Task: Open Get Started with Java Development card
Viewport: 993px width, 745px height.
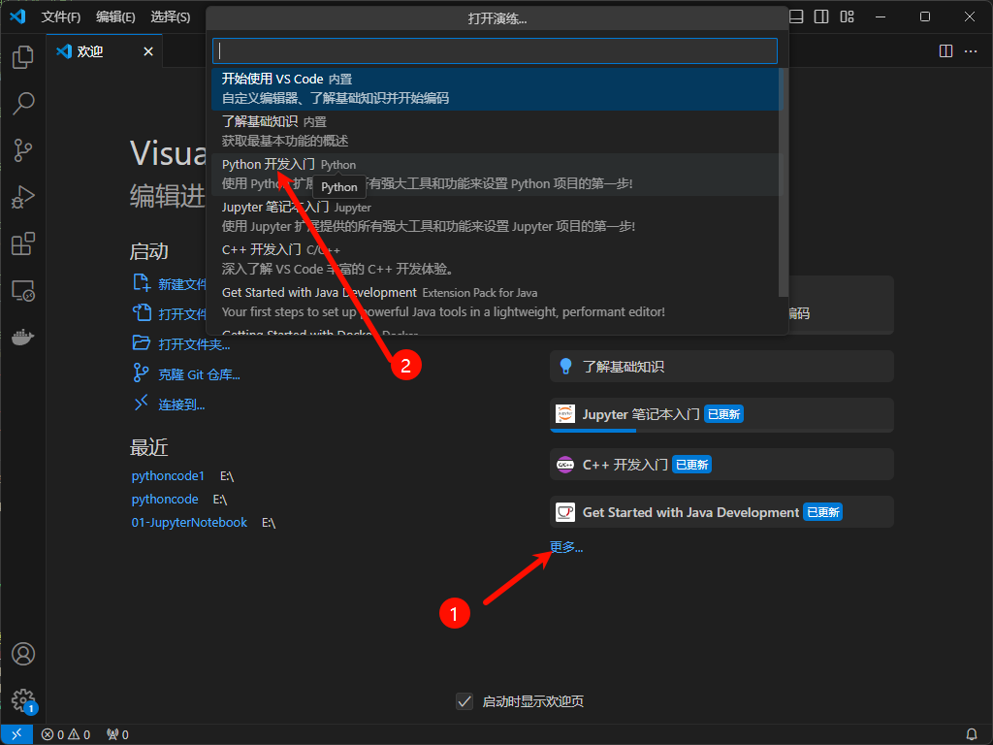Action: (721, 512)
